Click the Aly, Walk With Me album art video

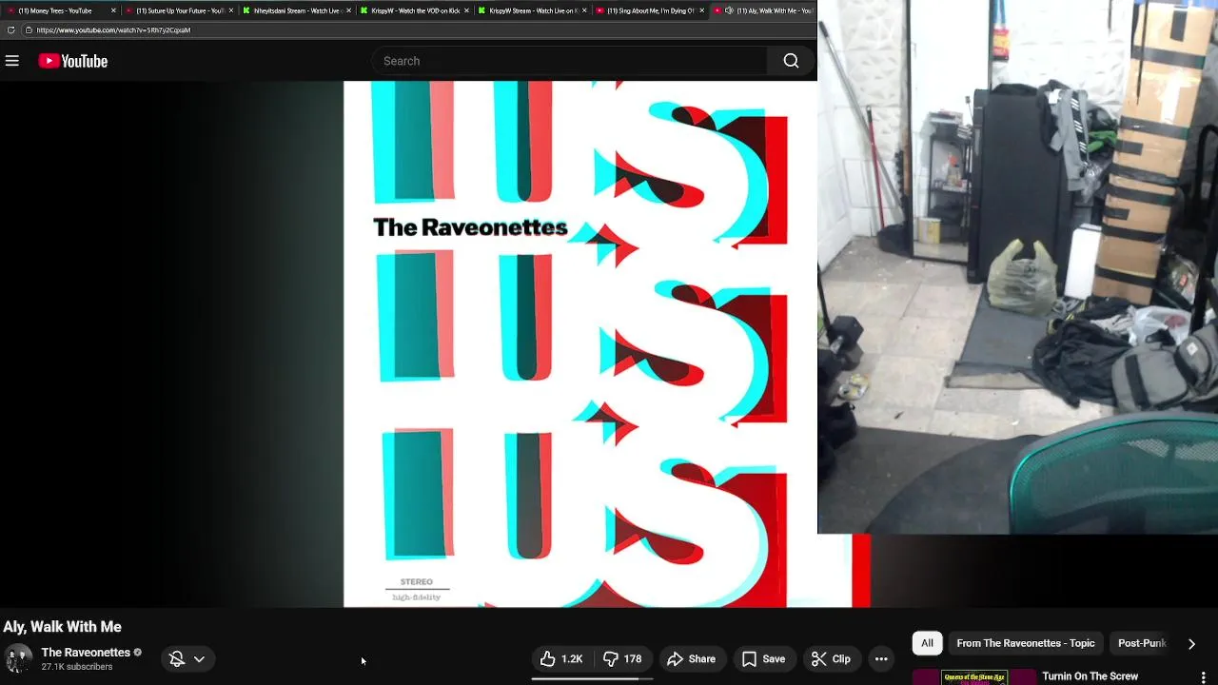point(580,343)
